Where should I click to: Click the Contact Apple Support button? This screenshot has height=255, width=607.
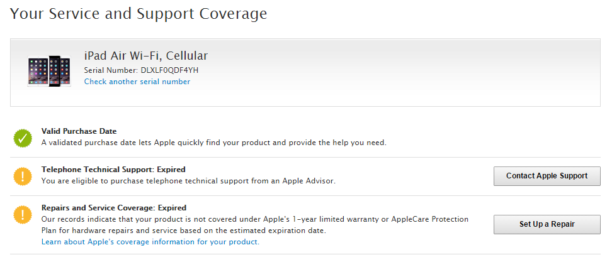point(547,176)
